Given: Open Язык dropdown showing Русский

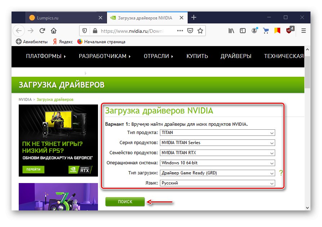Looking at the screenshot, I should (x=218, y=183).
